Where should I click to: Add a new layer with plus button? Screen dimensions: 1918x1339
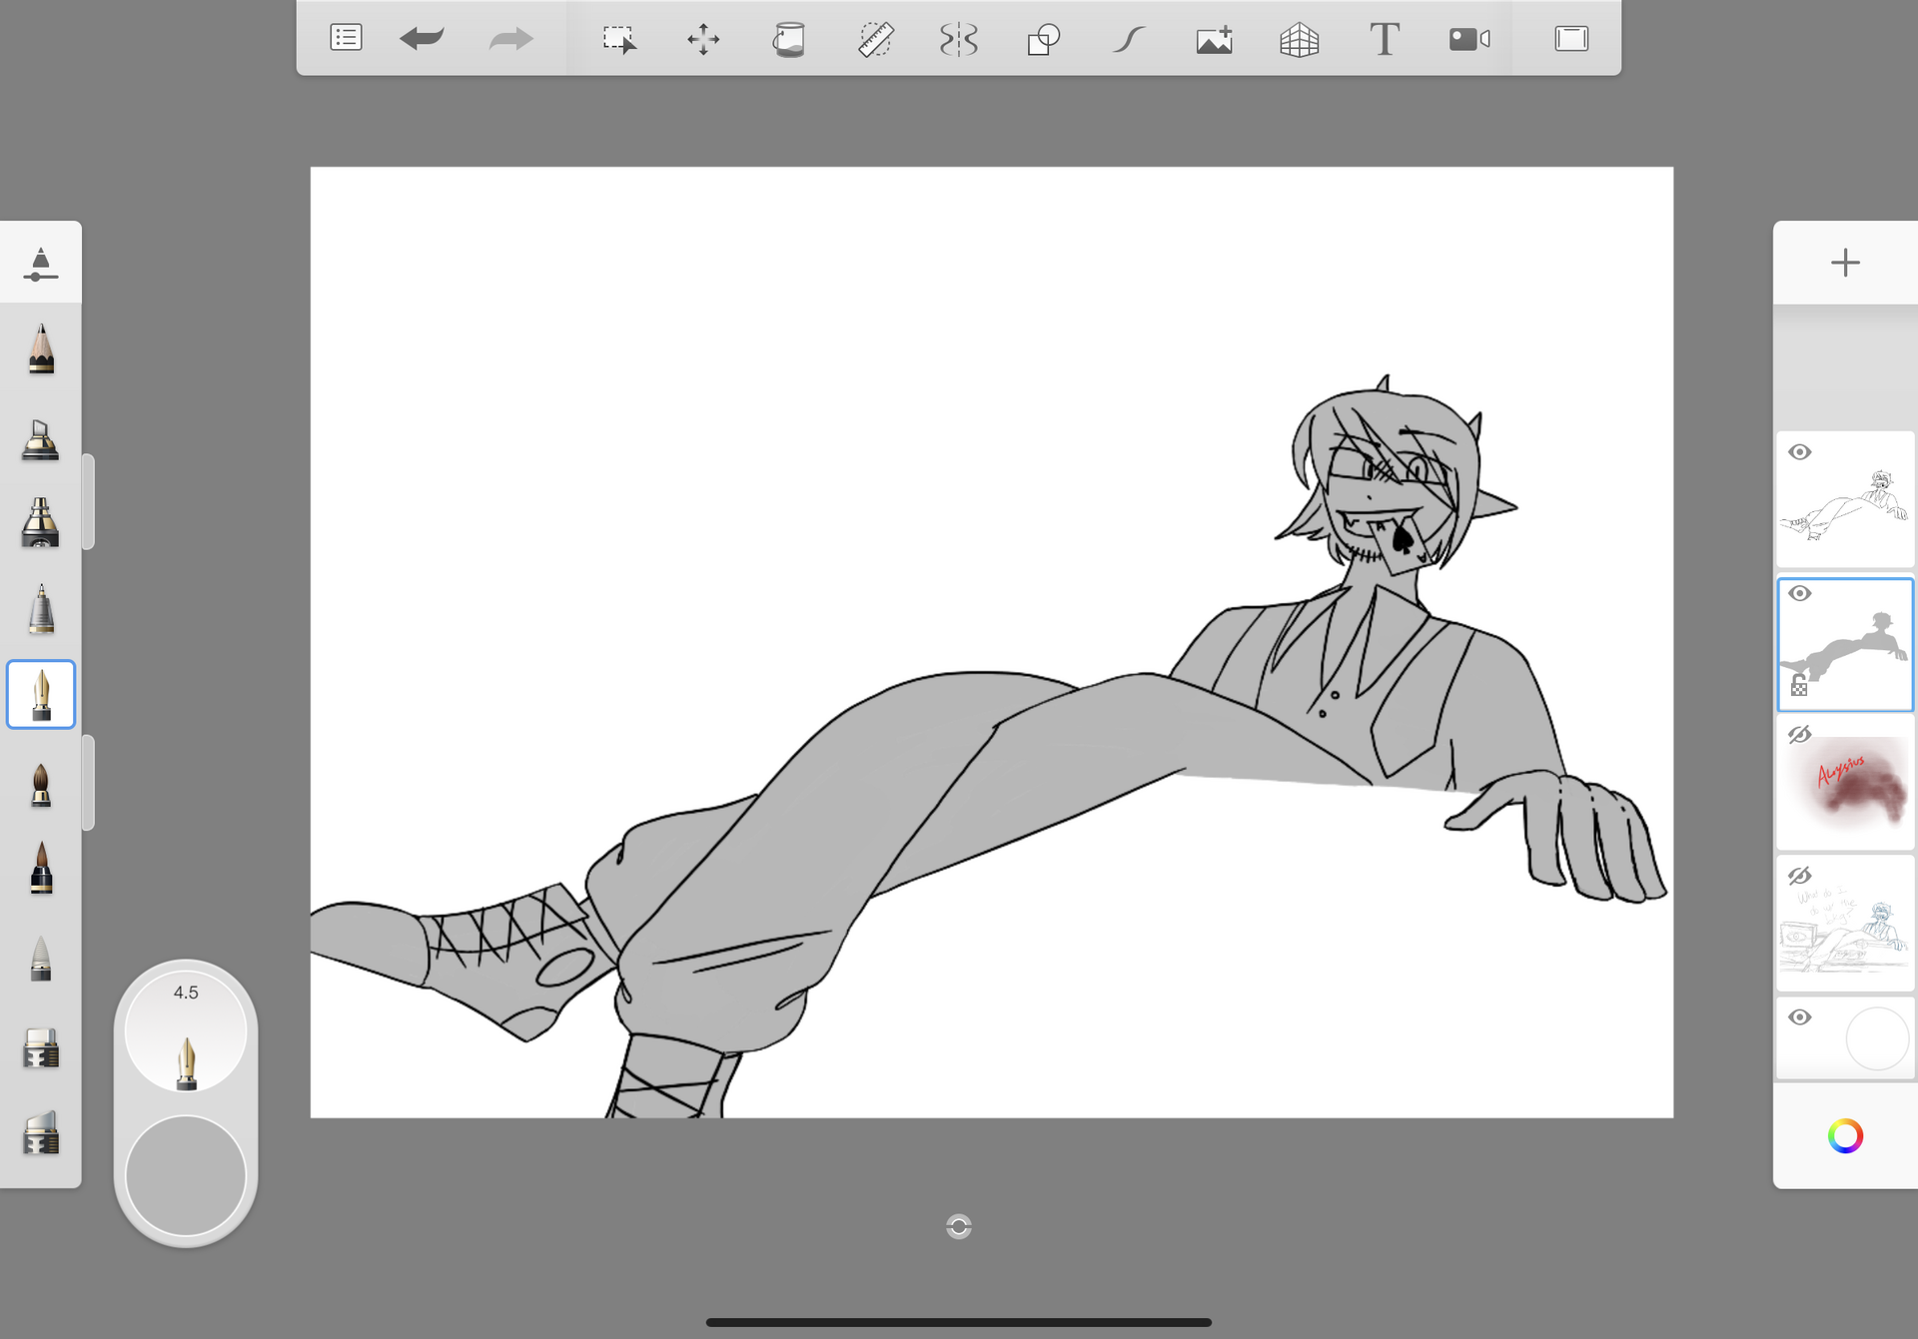coord(1845,263)
